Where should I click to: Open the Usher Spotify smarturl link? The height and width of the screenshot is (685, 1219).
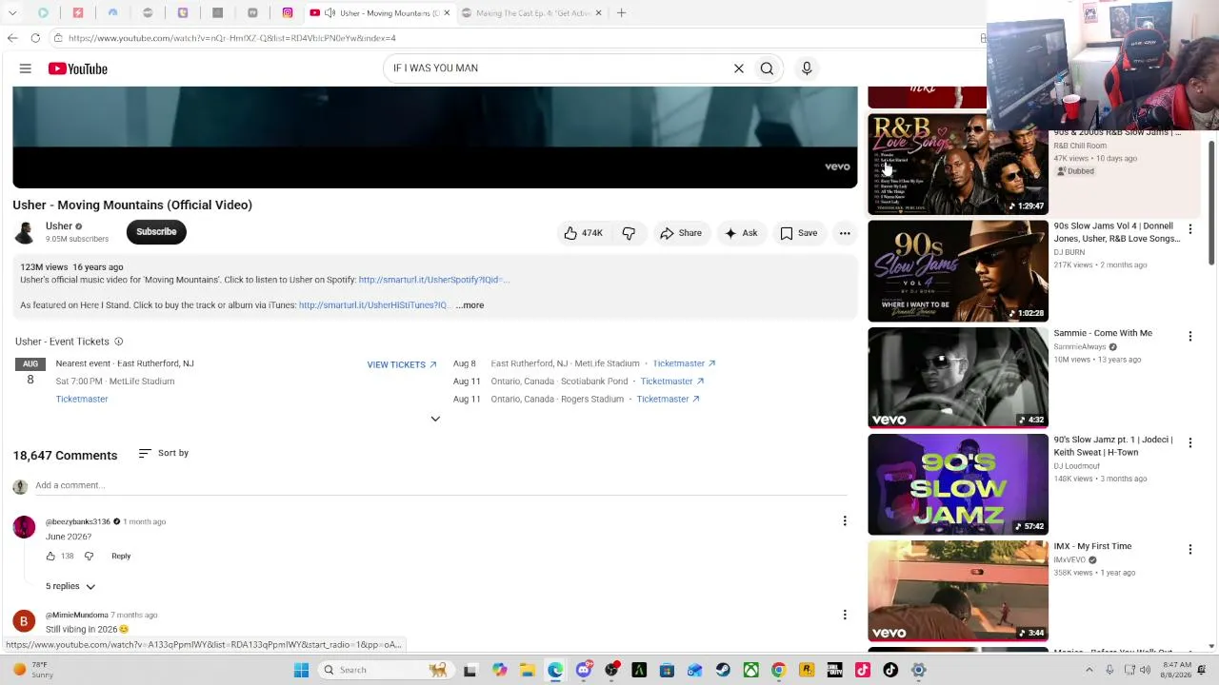point(434,280)
